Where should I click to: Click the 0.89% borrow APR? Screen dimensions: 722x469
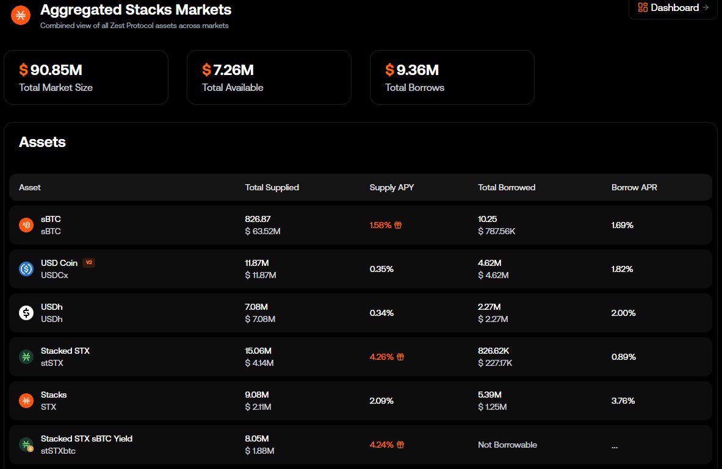624,357
